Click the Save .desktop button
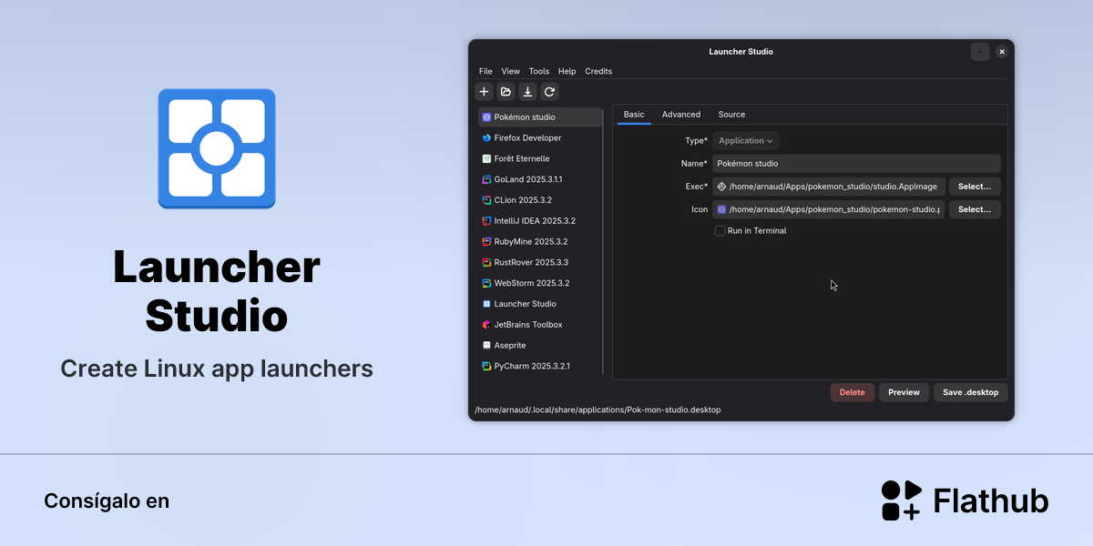1093x546 pixels. pos(971,392)
